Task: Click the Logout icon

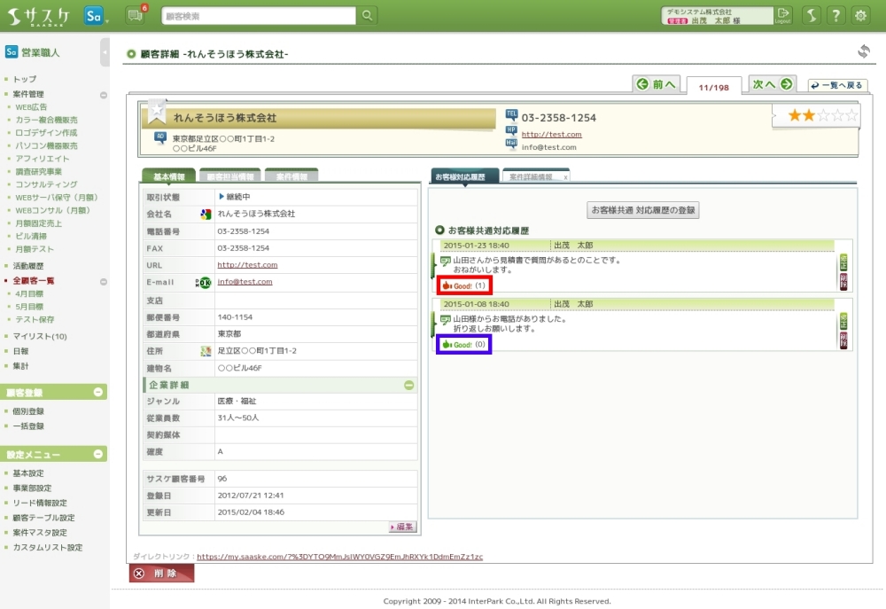Action: (783, 15)
